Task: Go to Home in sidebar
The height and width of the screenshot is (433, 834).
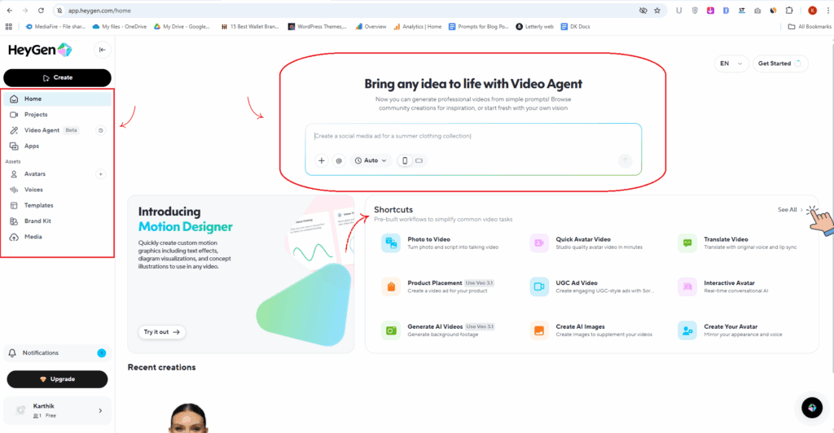Action: click(58, 98)
